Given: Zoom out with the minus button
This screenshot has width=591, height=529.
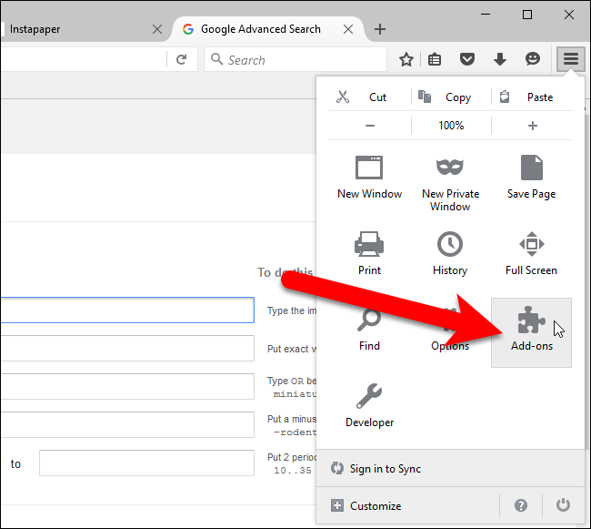Looking at the screenshot, I should 370,126.
